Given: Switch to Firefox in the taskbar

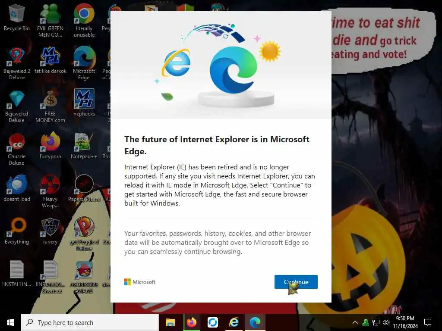Looking at the screenshot, I should click(191, 322).
